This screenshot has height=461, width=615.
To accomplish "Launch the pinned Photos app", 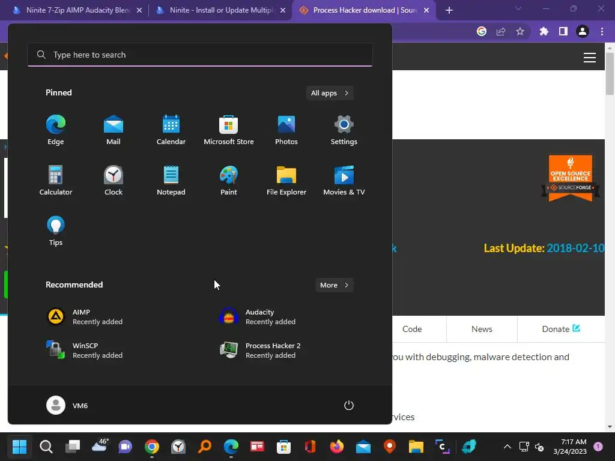I will tap(286, 130).
